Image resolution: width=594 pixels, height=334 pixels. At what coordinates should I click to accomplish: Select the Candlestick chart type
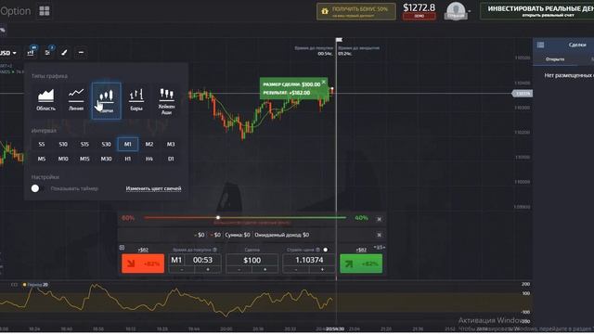click(107, 101)
